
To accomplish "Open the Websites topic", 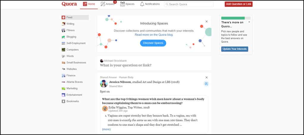I will coord(72,69).
